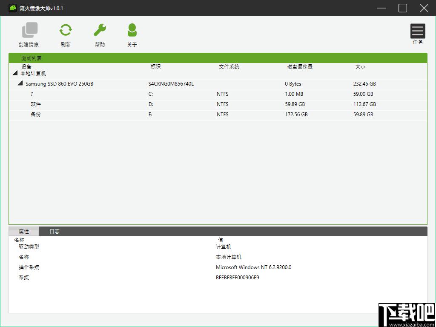Click the NTFS cell of E: row
This screenshot has width=436, height=327.
pyautogui.click(x=222, y=114)
